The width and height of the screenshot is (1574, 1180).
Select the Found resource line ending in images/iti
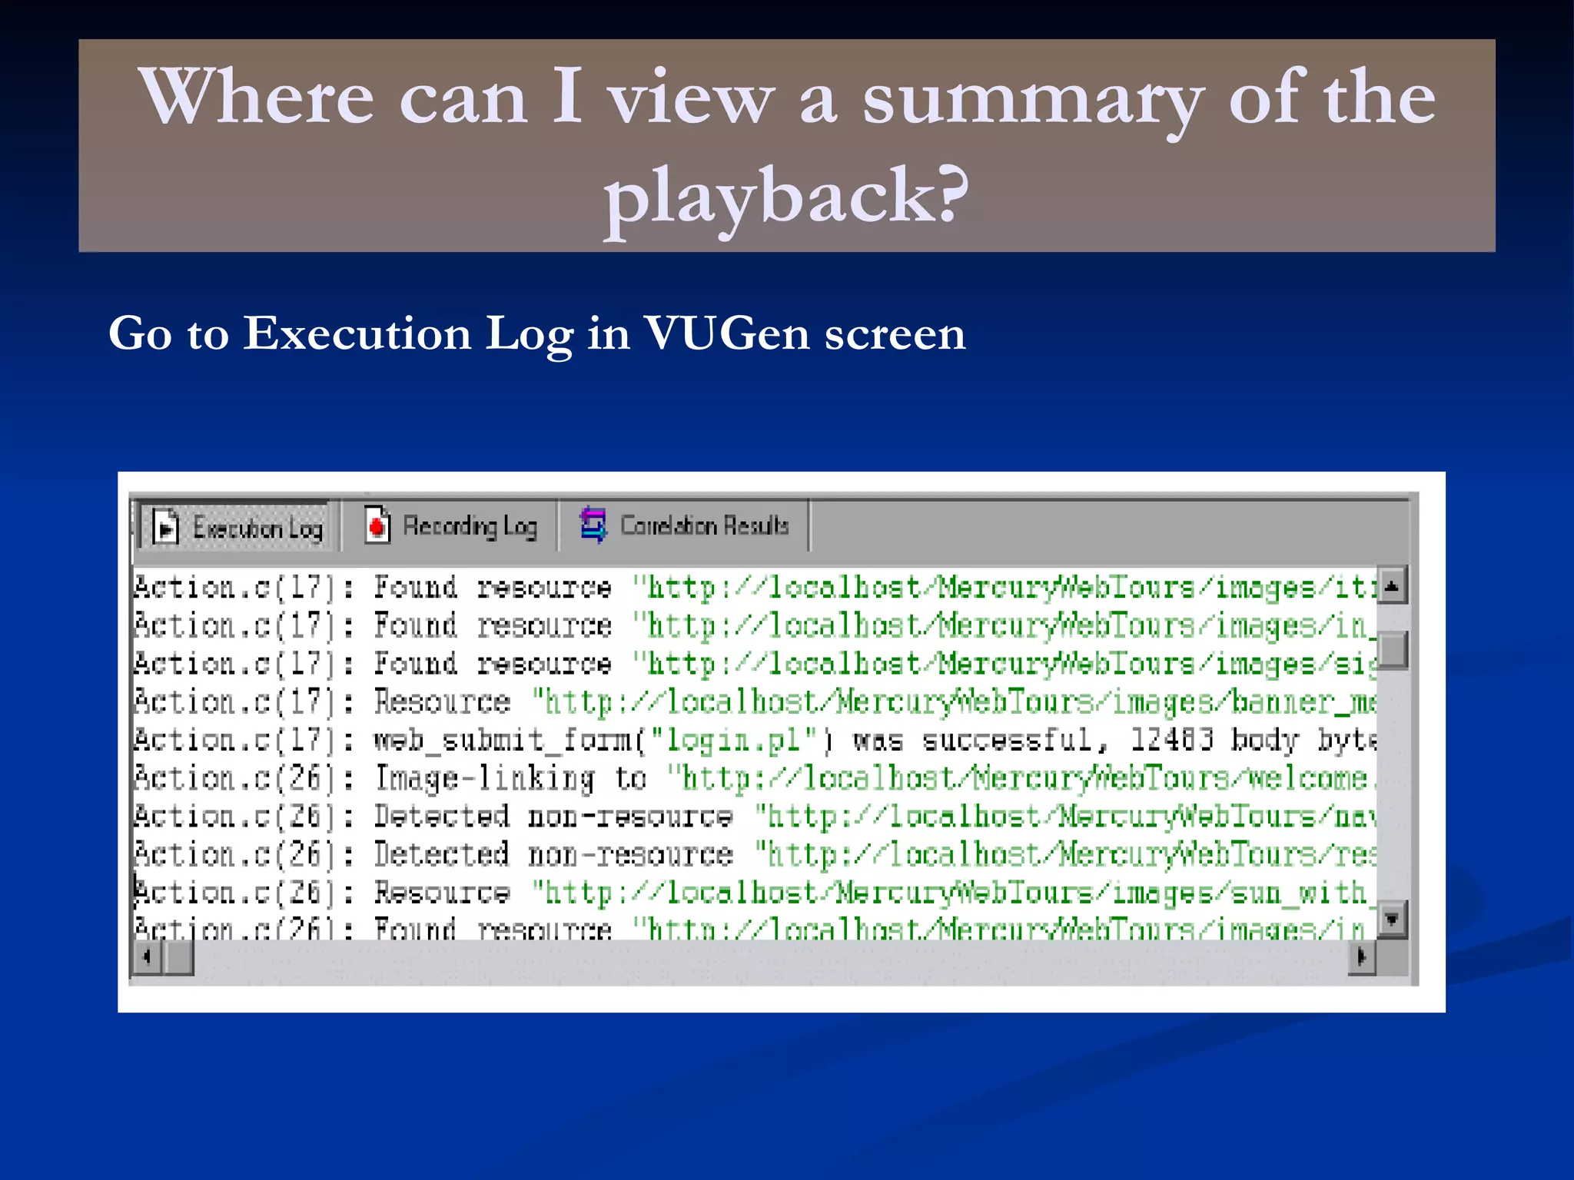[755, 587]
